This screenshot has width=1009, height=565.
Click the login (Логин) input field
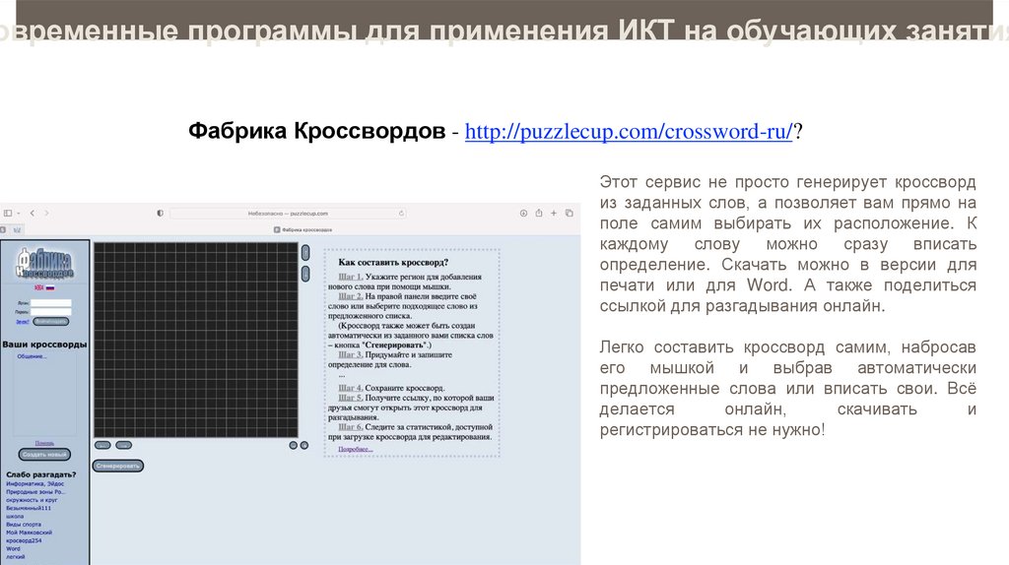pyautogui.click(x=51, y=302)
